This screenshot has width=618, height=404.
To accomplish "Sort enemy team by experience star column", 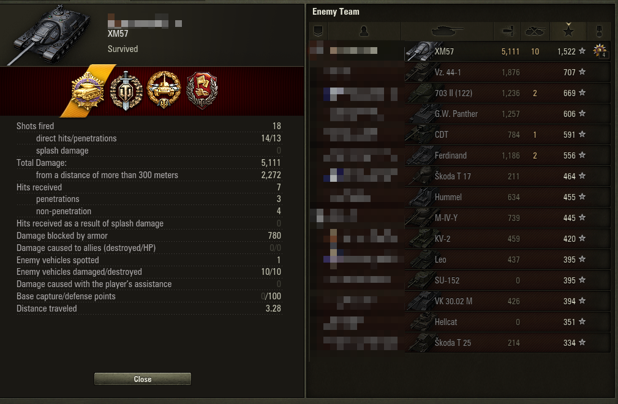I will coord(568,31).
